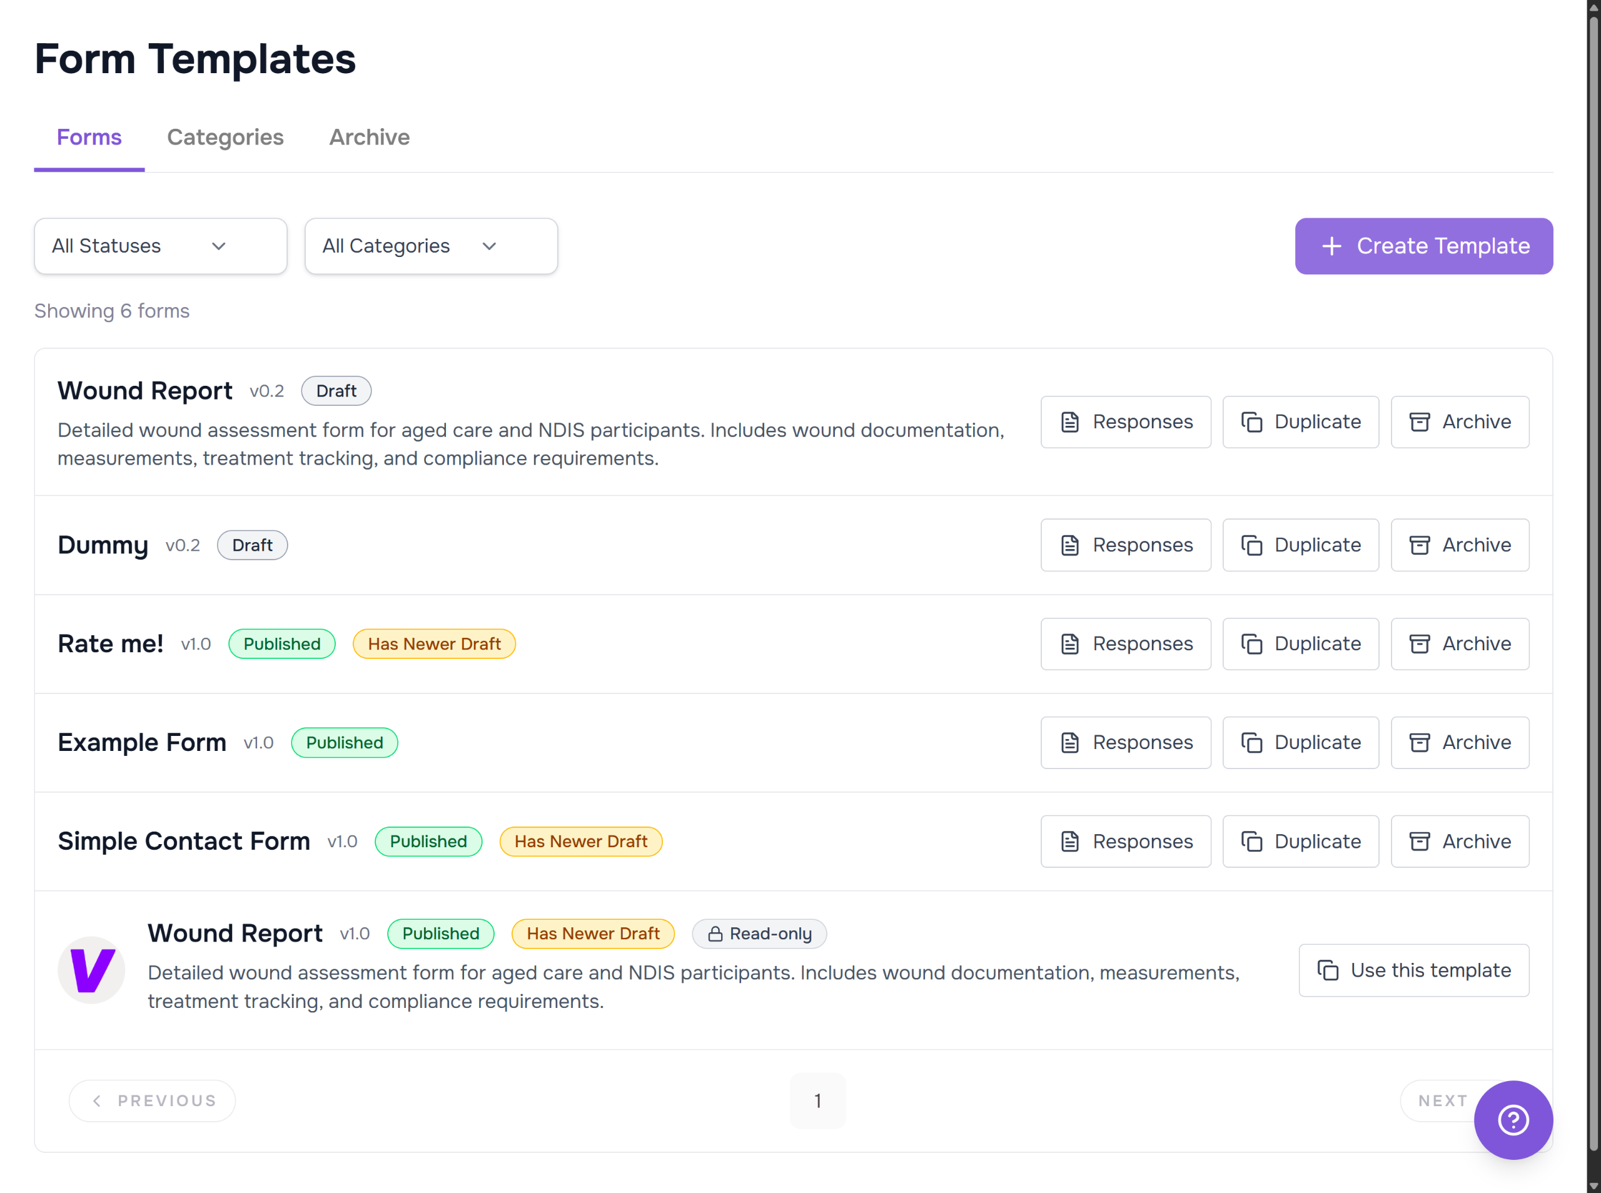Click Duplicate copy icon for Rate me!

click(x=1251, y=644)
